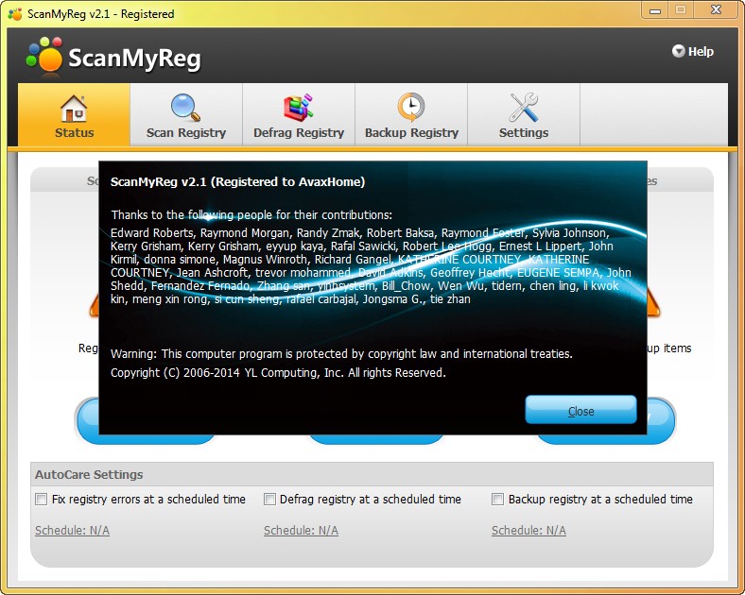Open the Help dropdown menu

(x=693, y=51)
